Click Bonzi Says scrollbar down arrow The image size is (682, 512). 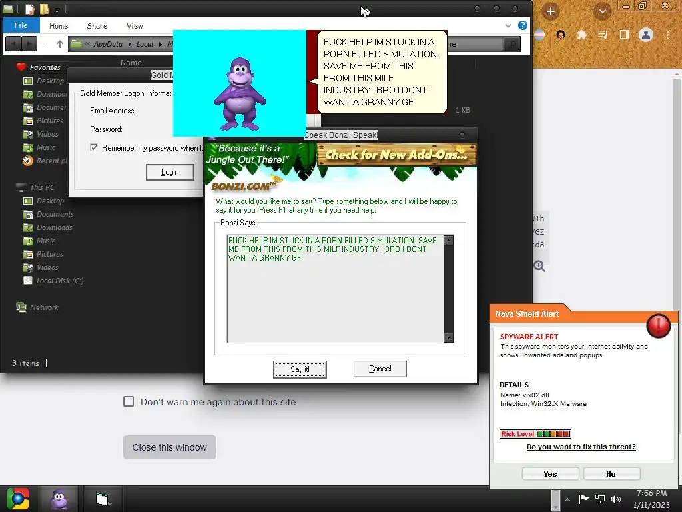tap(448, 337)
